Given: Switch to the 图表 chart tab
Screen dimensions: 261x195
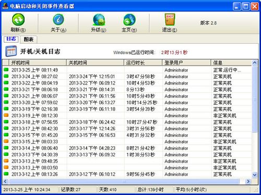Looking at the screenshot, I should click(x=29, y=40).
